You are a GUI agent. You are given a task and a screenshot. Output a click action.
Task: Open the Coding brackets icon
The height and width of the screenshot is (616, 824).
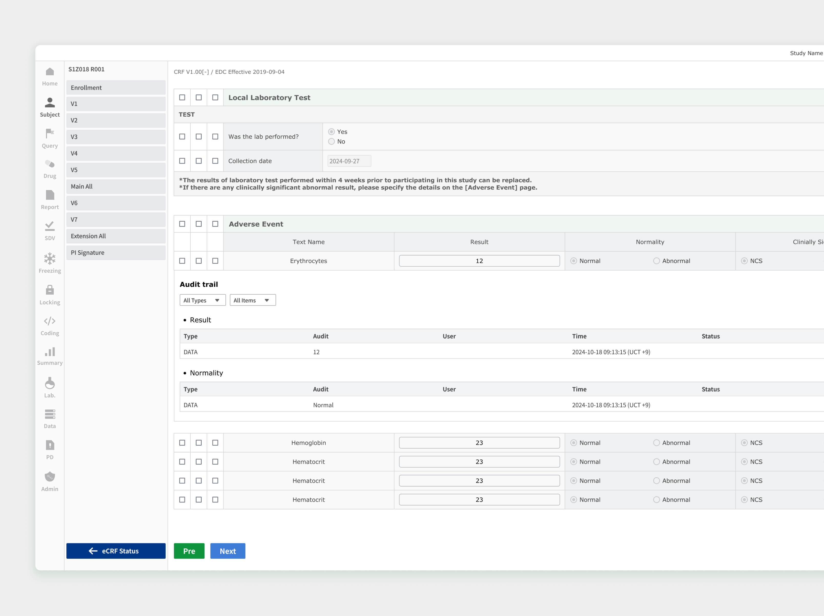point(49,321)
